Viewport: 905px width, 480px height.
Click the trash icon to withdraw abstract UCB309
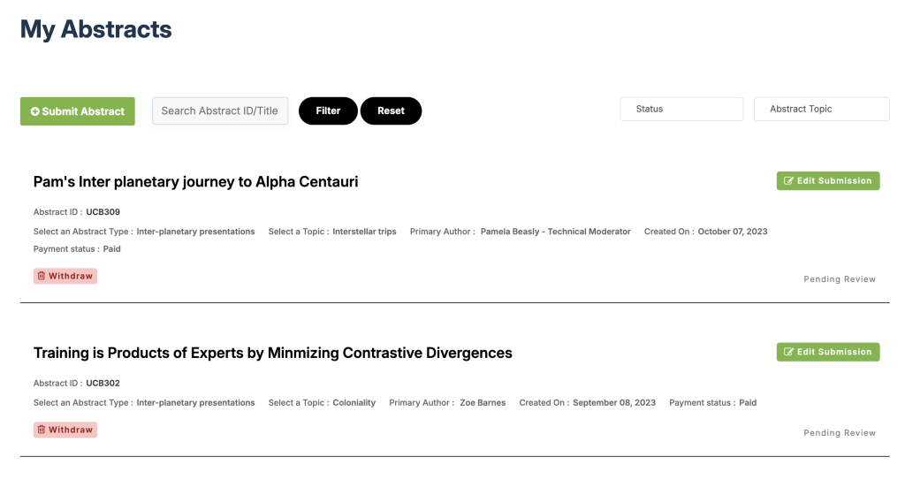[x=41, y=276]
